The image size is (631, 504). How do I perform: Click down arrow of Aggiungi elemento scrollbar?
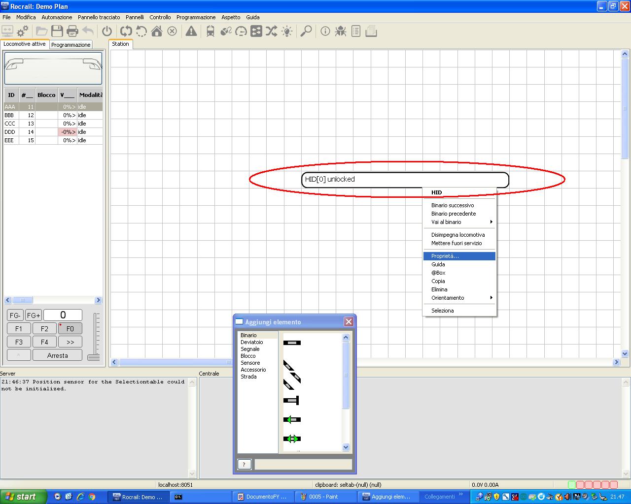point(346,447)
